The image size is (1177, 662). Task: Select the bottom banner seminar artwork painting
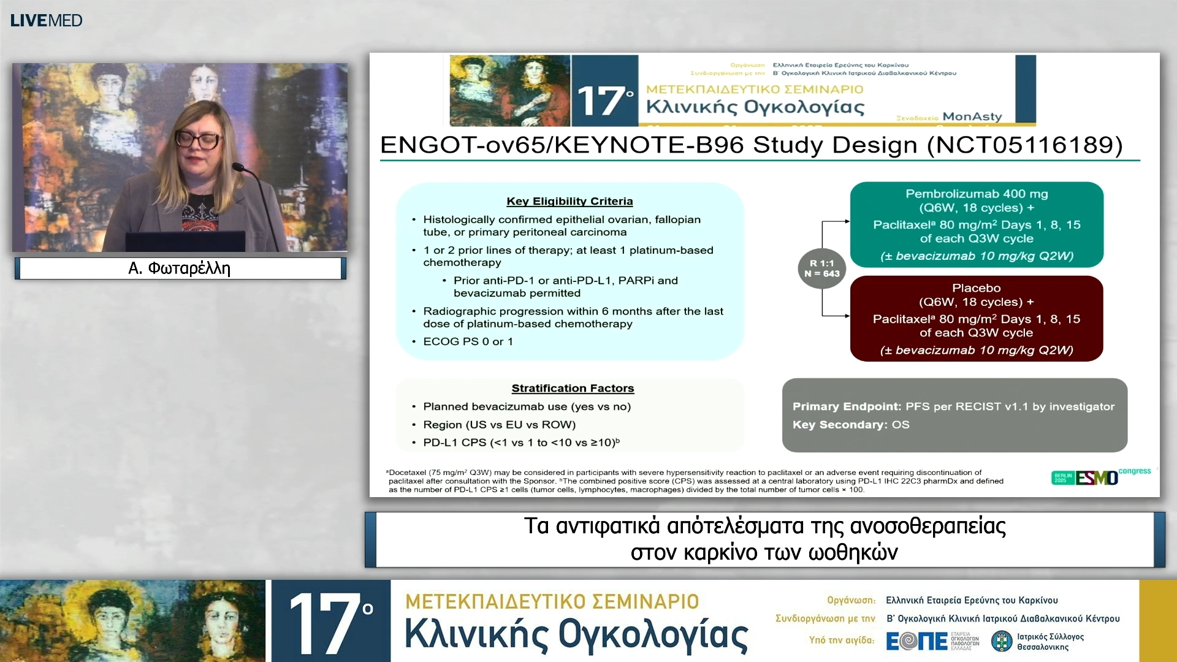pyautogui.click(x=132, y=619)
